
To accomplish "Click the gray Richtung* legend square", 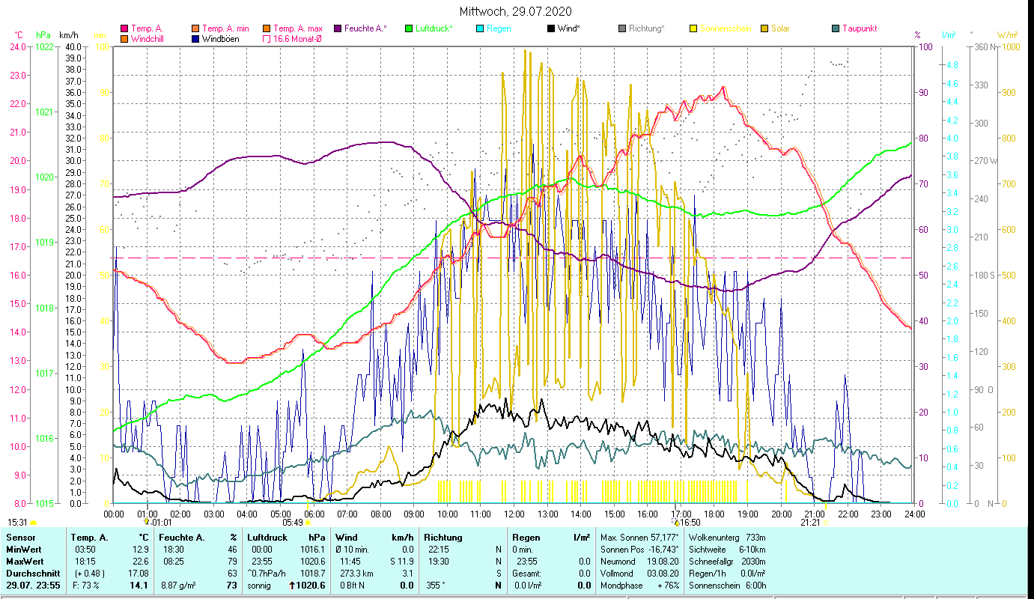I will [x=622, y=28].
